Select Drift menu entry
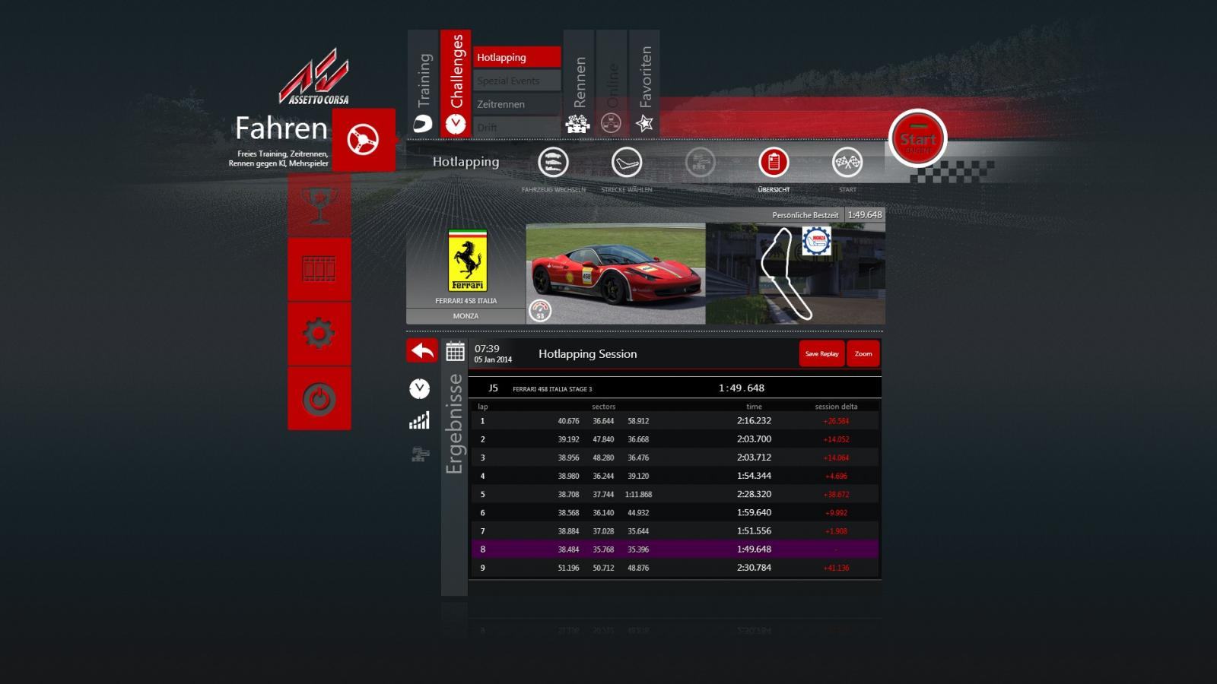1217x684 pixels. click(517, 127)
